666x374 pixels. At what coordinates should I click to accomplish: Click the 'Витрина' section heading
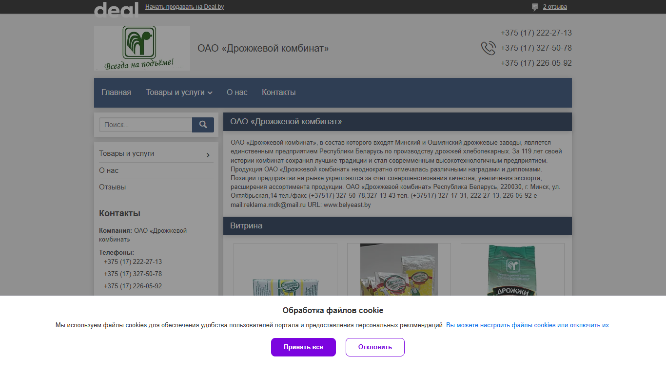click(246, 226)
